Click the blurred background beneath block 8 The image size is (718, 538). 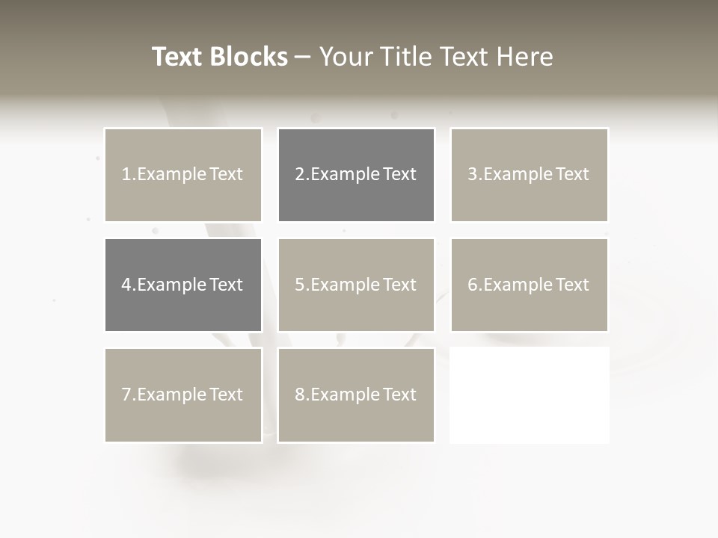tap(356, 485)
